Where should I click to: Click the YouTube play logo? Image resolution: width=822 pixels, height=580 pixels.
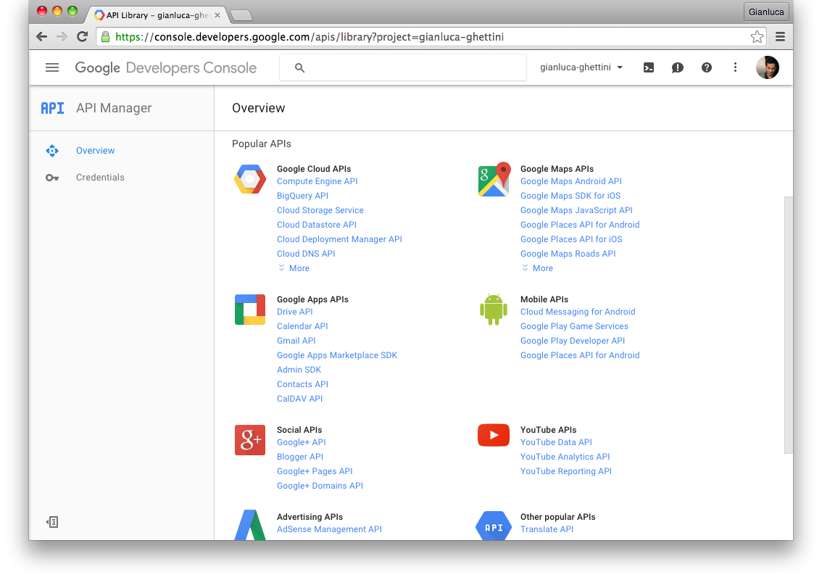[494, 435]
